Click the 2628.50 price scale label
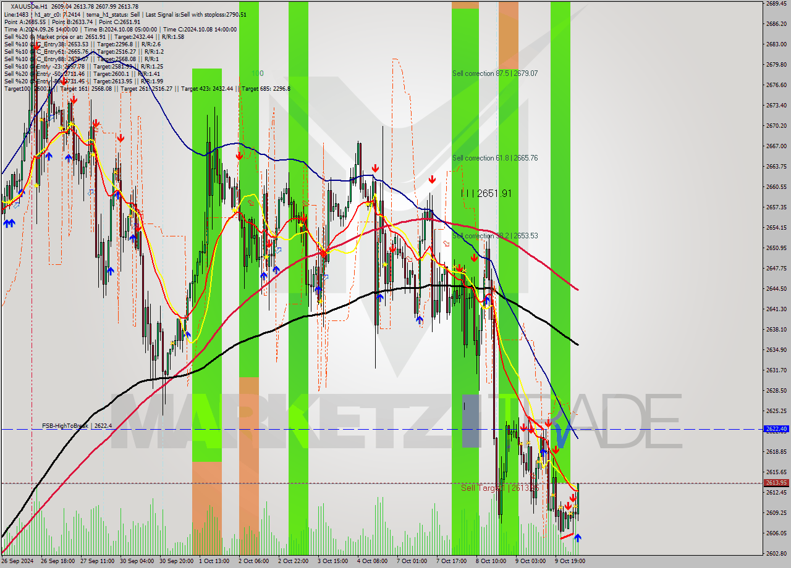791x568 pixels. tap(776, 390)
